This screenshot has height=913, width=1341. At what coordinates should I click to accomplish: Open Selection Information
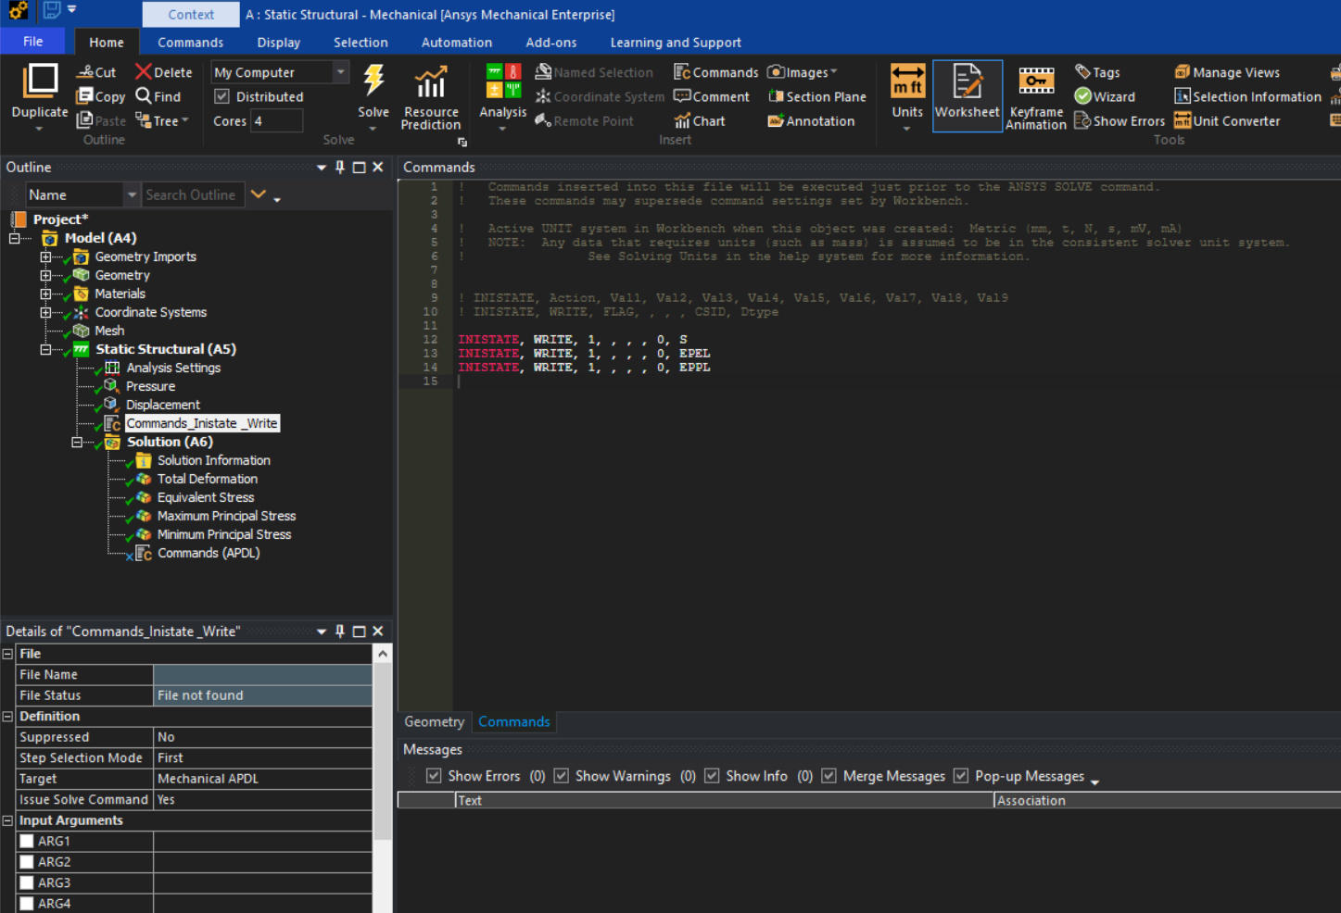tap(1247, 96)
